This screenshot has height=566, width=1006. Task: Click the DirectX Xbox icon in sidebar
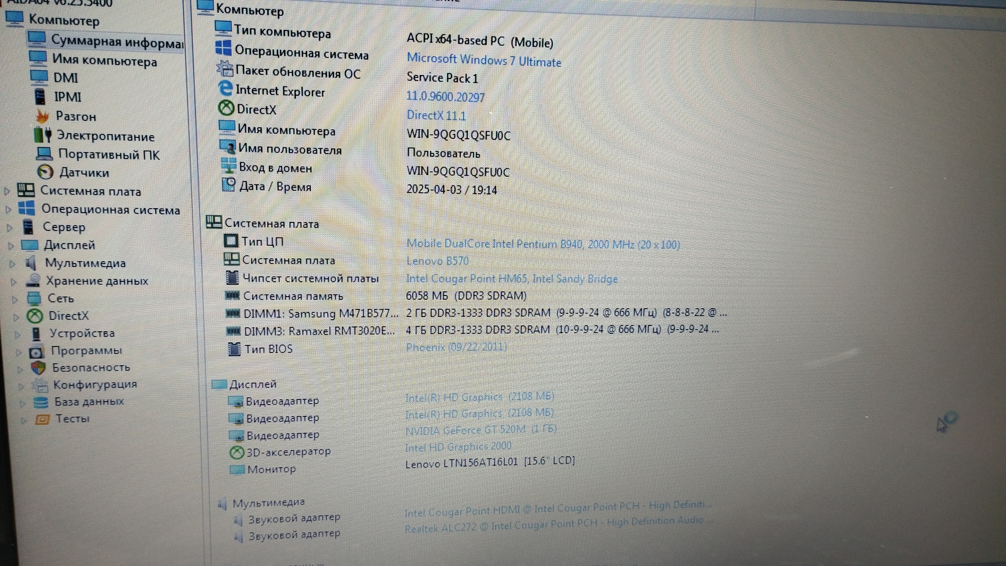click(x=35, y=315)
